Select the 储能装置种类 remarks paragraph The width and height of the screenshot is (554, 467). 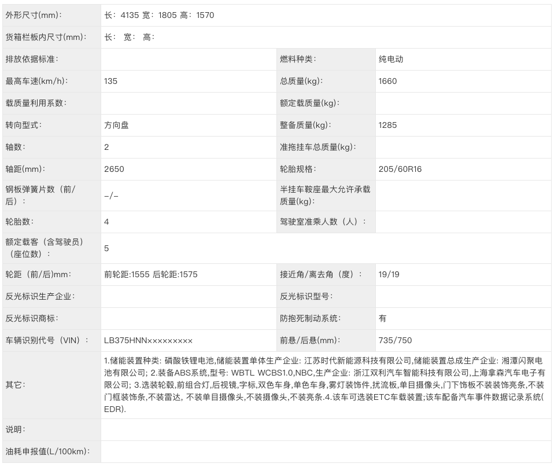[324, 385]
